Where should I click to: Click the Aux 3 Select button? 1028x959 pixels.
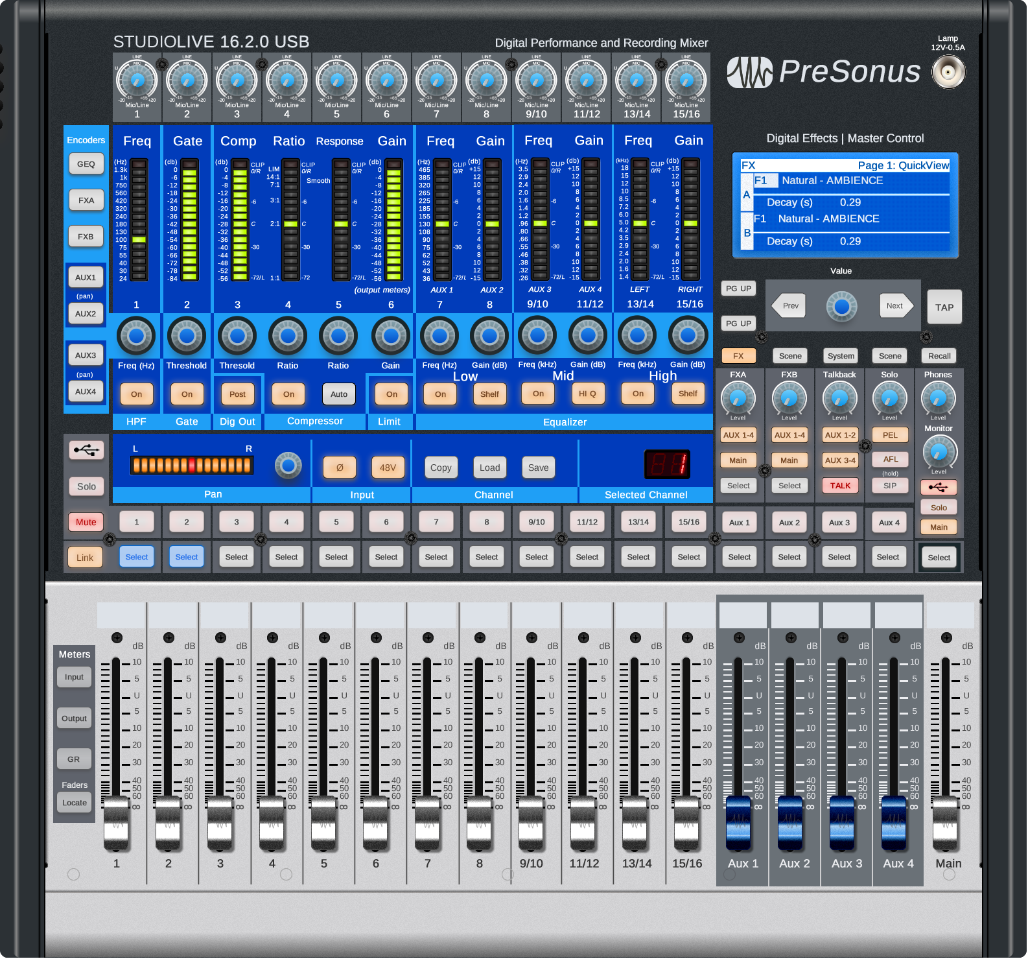839,557
